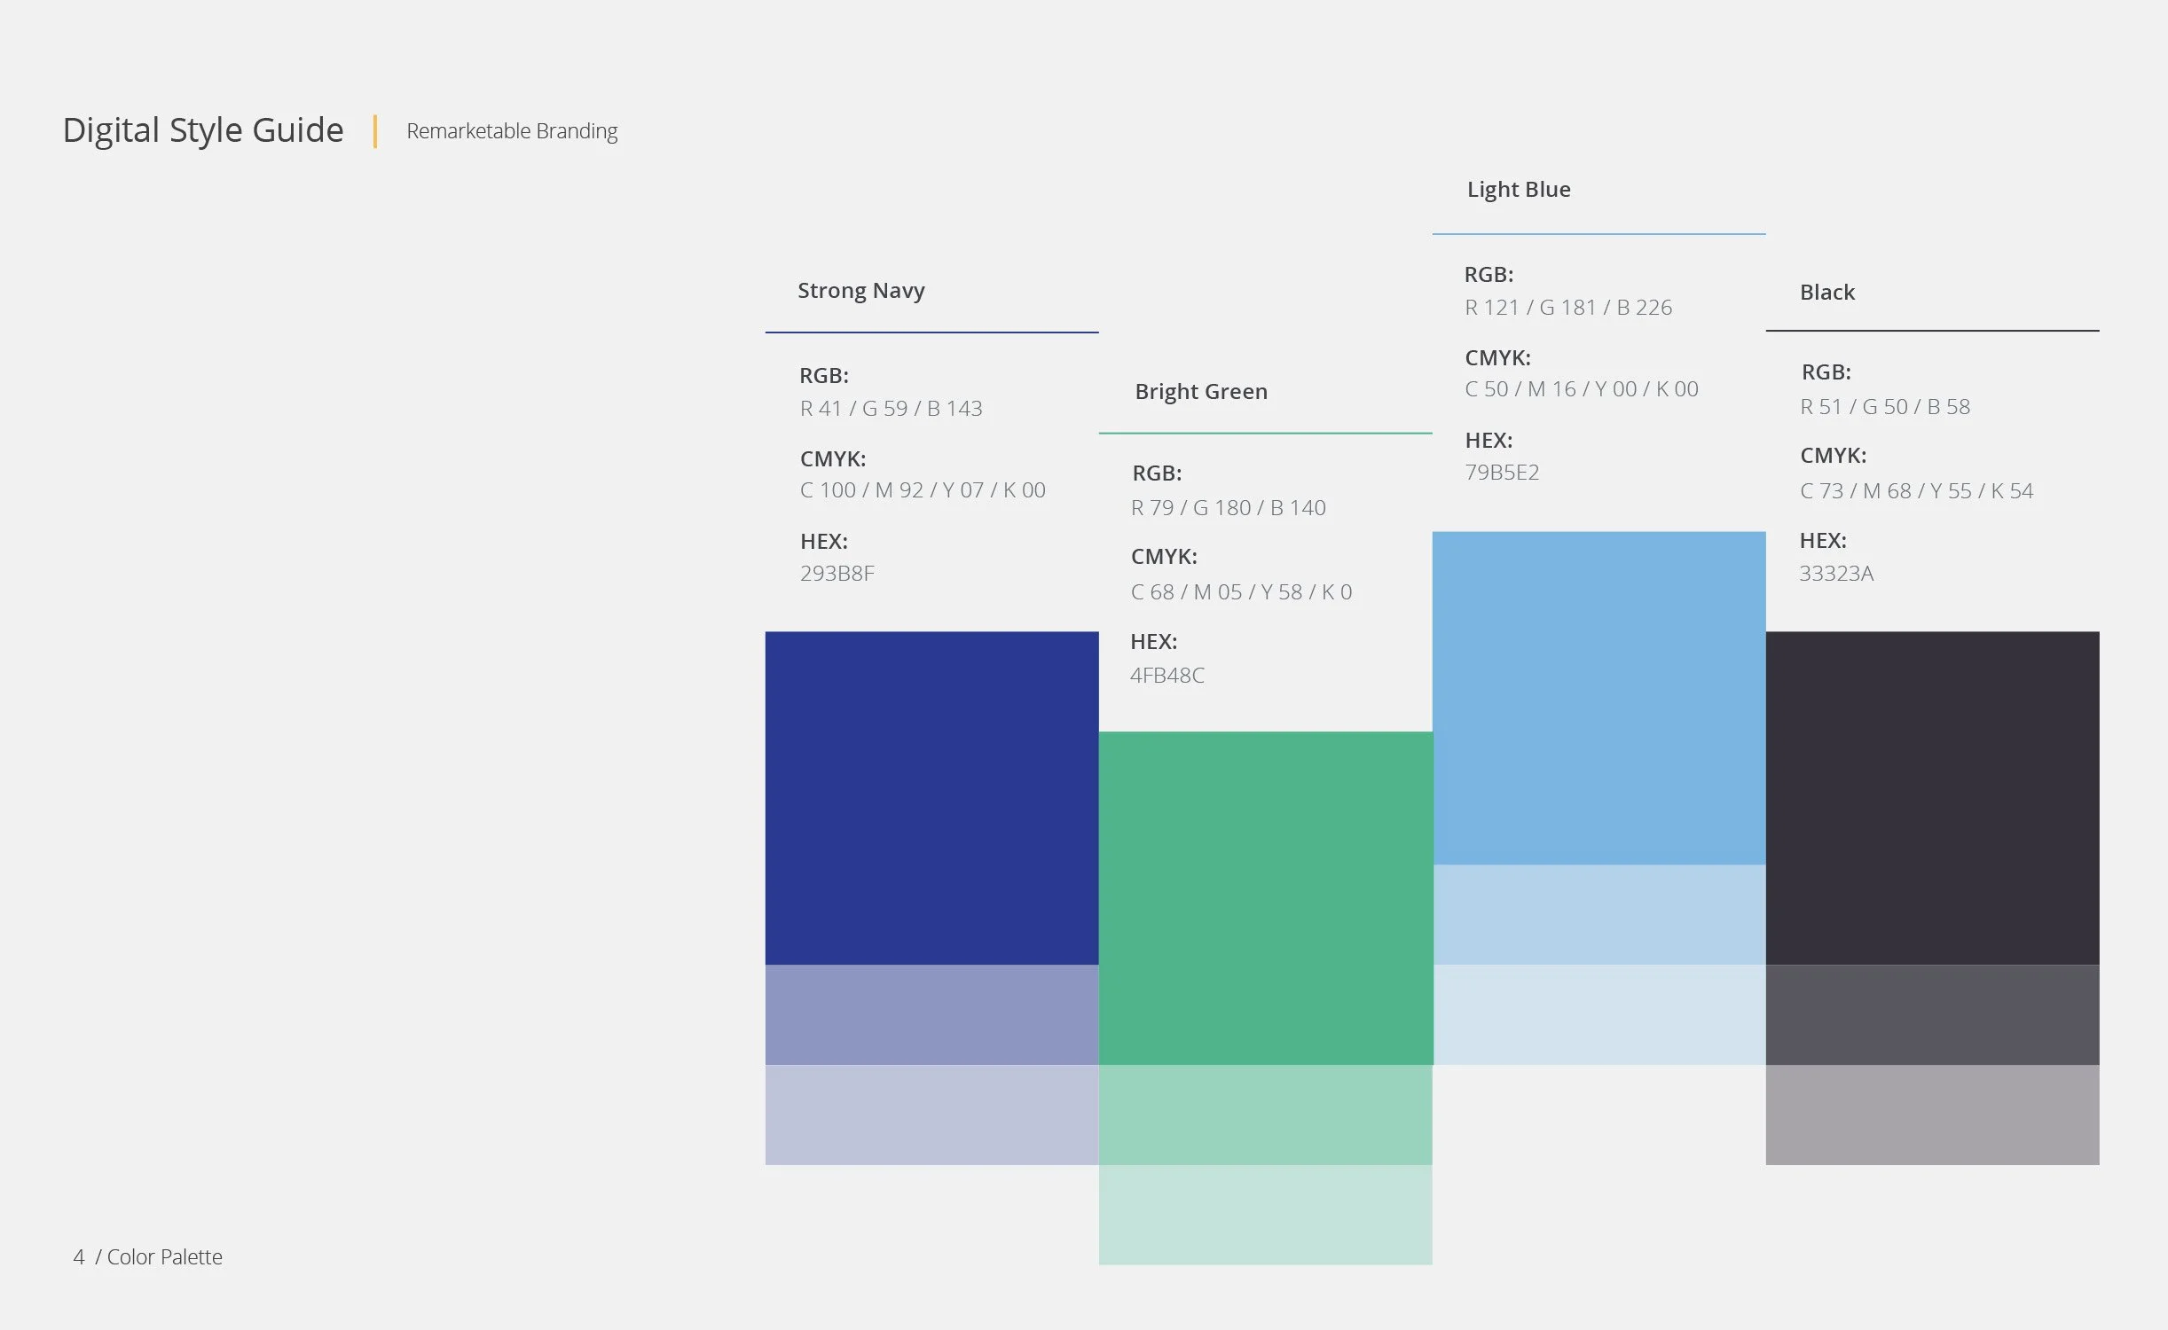This screenshot has width=2168, height=1330.
Task: Click the 'Digital Style Guide' title
Action: [203, 130]
